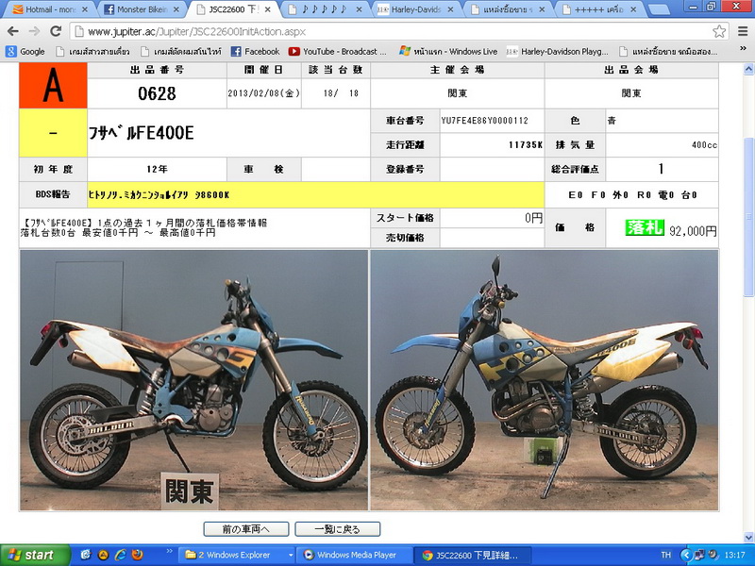755x566 pixels.
Task: Click the 一覧に戻る button
Action: [338, 529]
